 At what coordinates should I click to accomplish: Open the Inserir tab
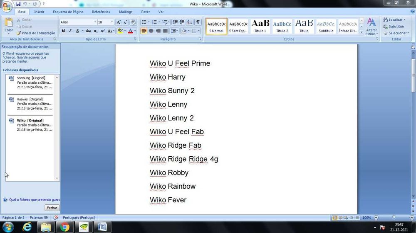(x=39, y=12)
